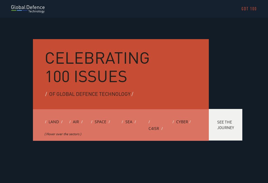Select the LAND sector
Viewport: 268px width, 183px height.
click(54, 122)
